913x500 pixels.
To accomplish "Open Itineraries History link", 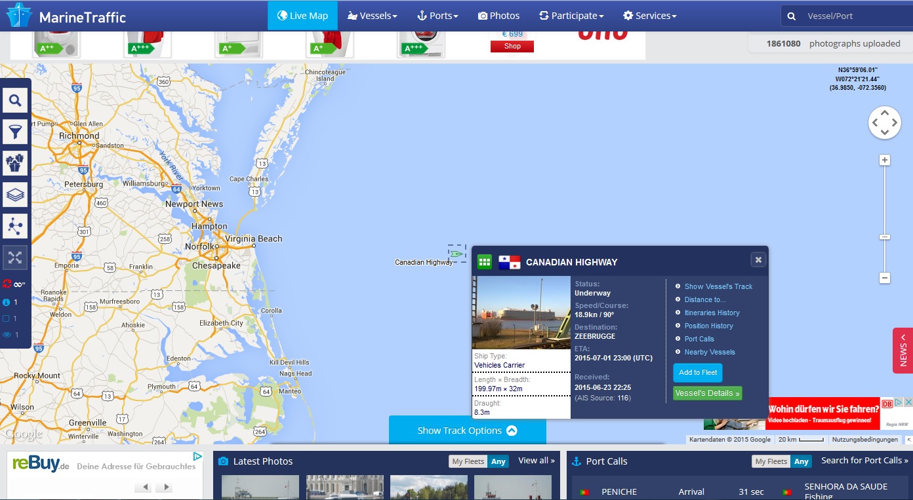I will (x=712, y=313).
